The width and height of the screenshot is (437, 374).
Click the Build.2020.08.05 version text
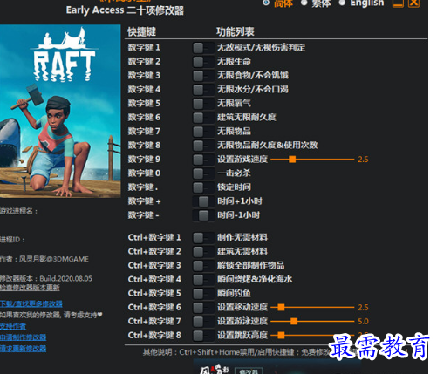click(66, 279)
